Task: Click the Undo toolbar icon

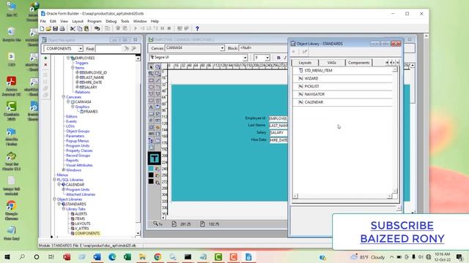Action: point(97,28)
